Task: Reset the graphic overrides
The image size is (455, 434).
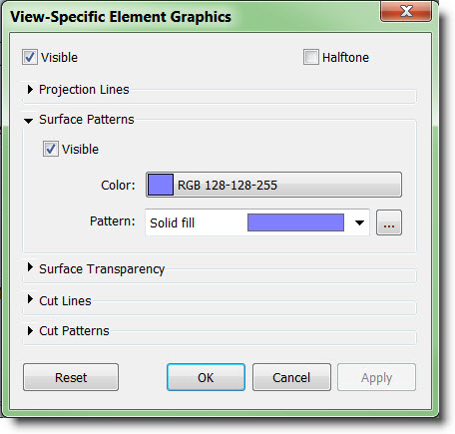Action: pyautogui.click(x=71, y=377)
